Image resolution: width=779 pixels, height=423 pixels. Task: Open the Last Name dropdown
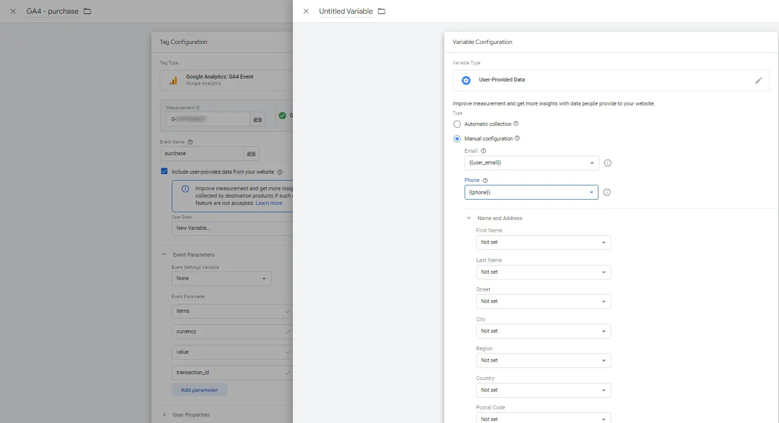pyautogui.click(x=543, y=272)
